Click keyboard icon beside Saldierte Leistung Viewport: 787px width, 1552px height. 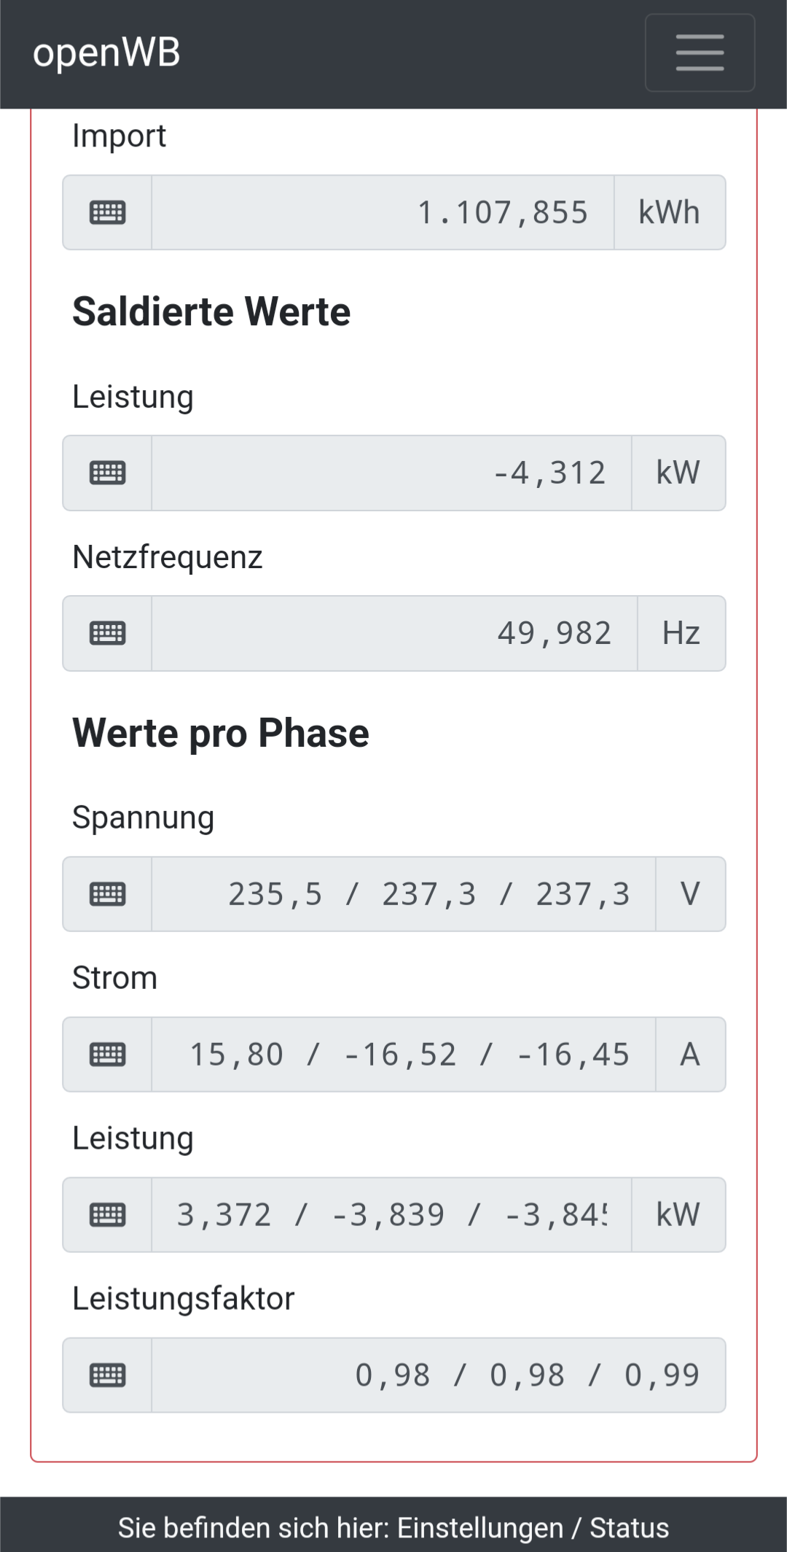pos(107,473)
